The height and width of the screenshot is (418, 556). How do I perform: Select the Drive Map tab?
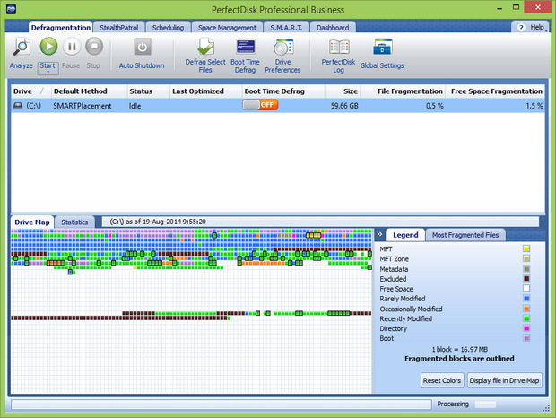[x=32, y=222]
